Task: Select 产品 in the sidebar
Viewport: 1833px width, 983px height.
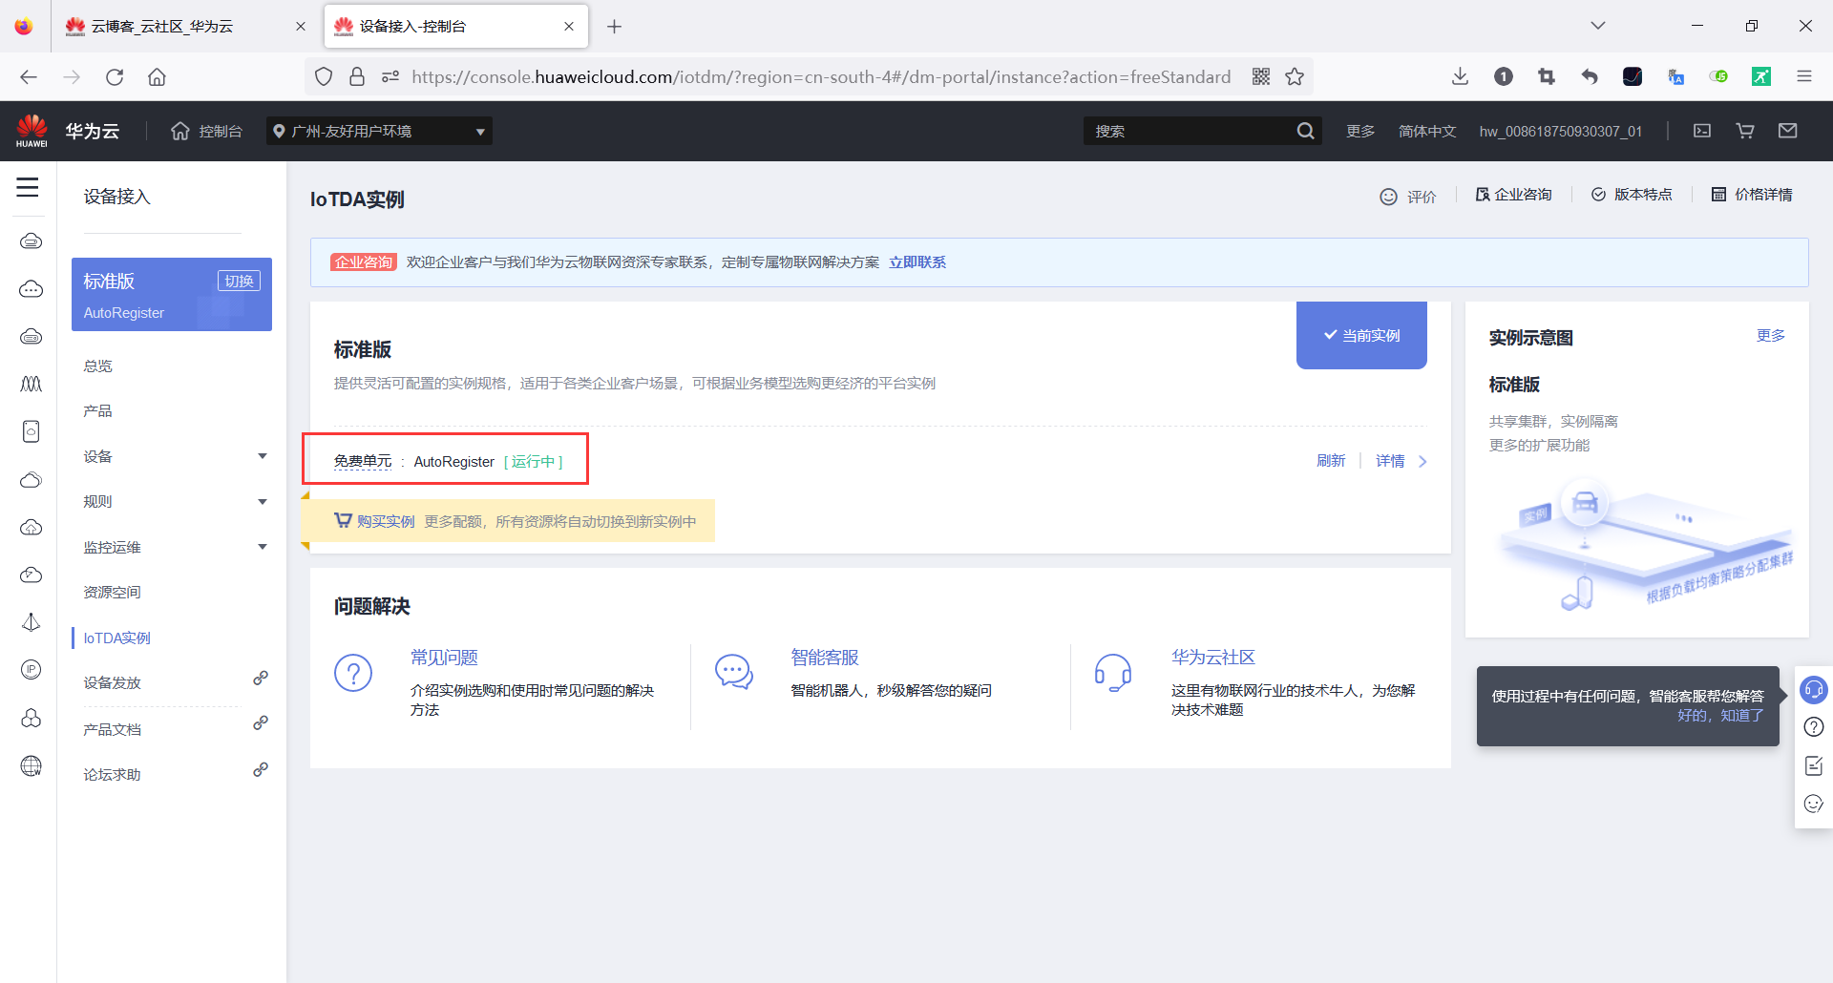Action: tap(97, 411)
